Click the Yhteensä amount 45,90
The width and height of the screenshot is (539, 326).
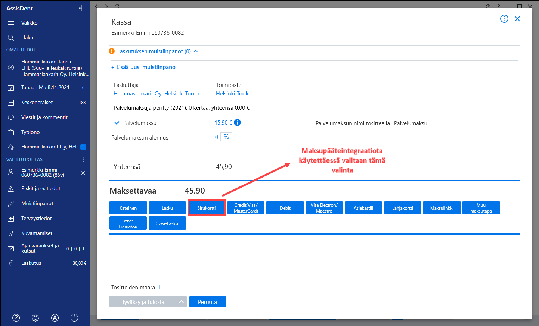[224, 167]
